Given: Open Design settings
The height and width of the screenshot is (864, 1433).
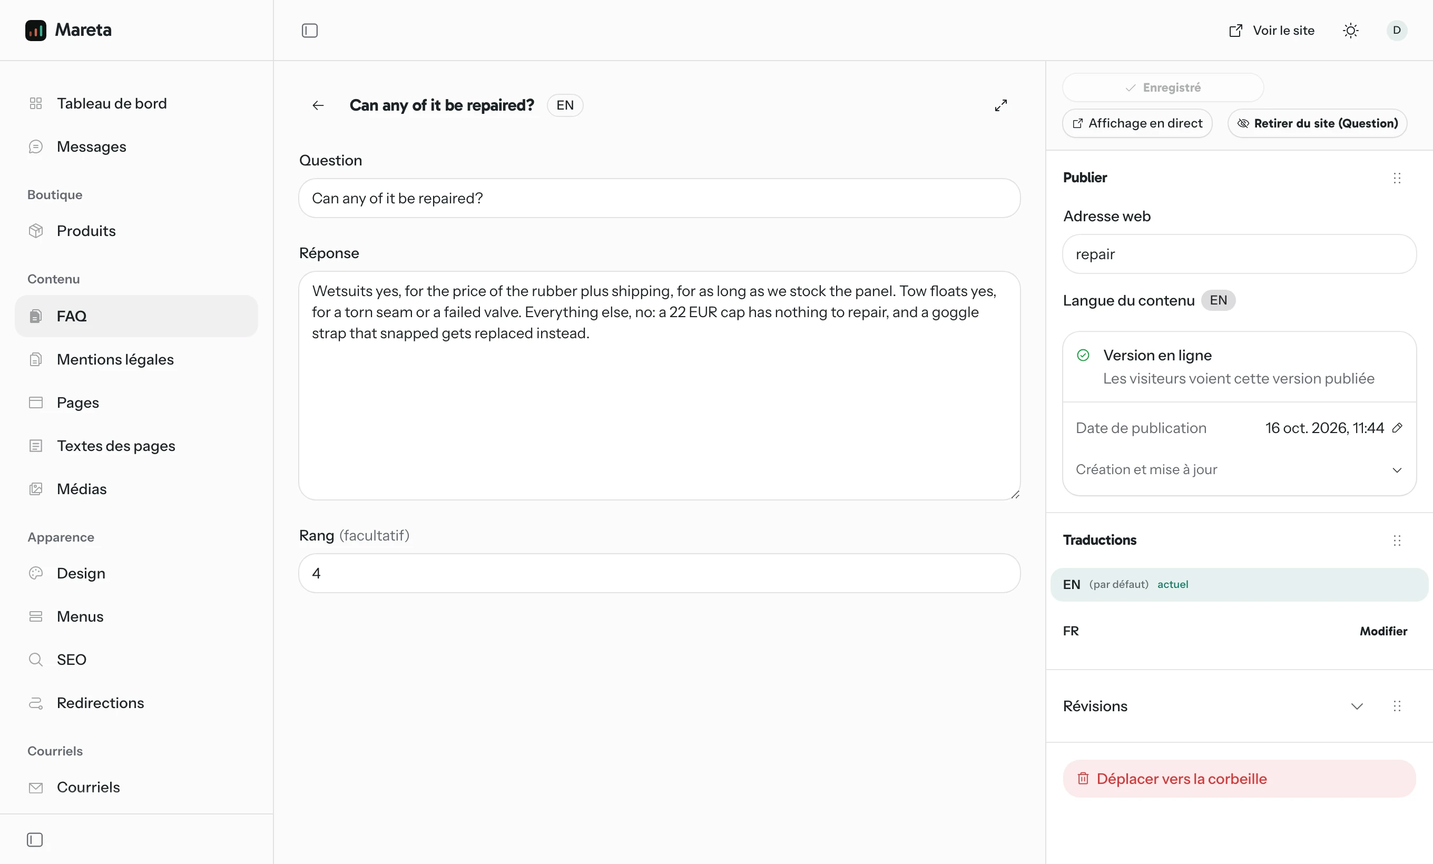Looking at the screenshot, I should (136, 573).
